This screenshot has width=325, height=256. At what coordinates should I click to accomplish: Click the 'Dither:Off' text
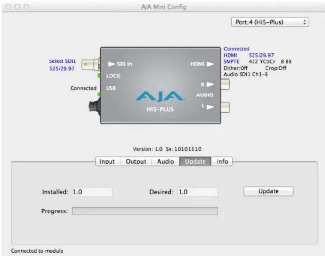click(x=236, y=68)
